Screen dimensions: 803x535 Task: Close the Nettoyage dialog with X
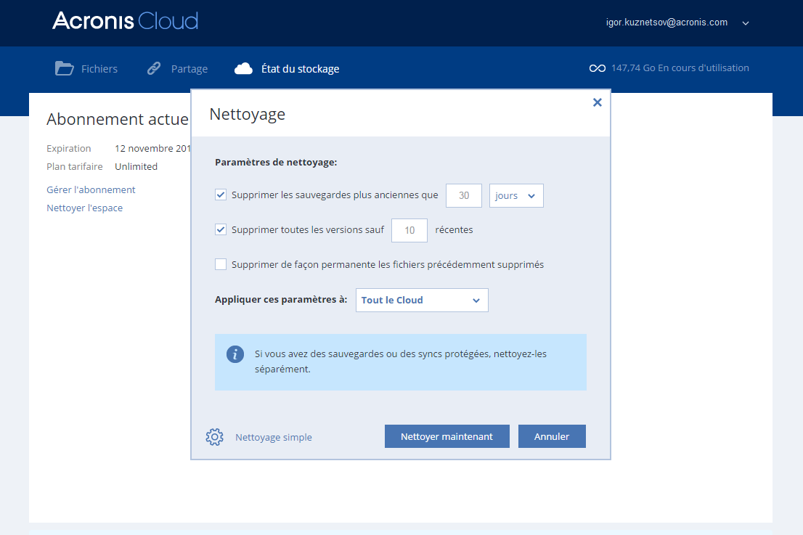[597, 102]
